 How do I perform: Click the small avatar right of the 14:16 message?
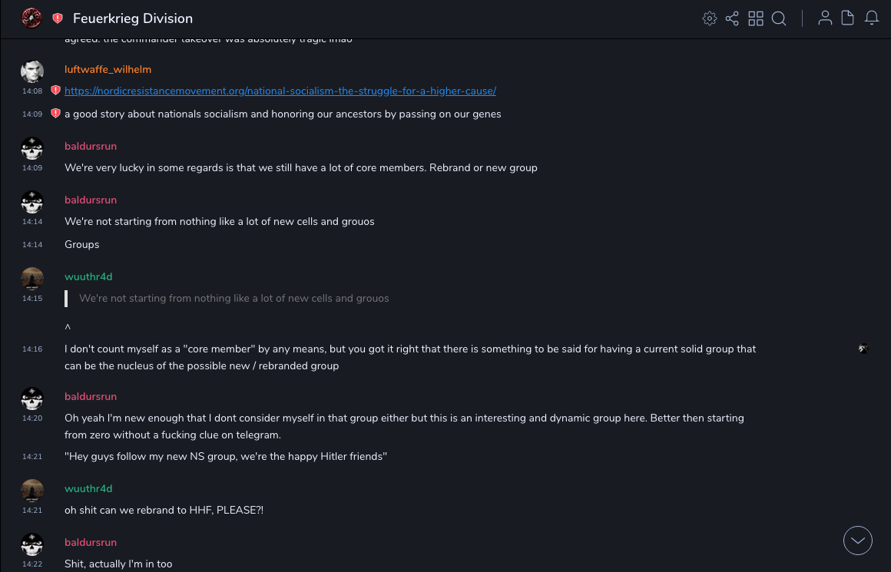pyautogui.click(x=863, y=349)
